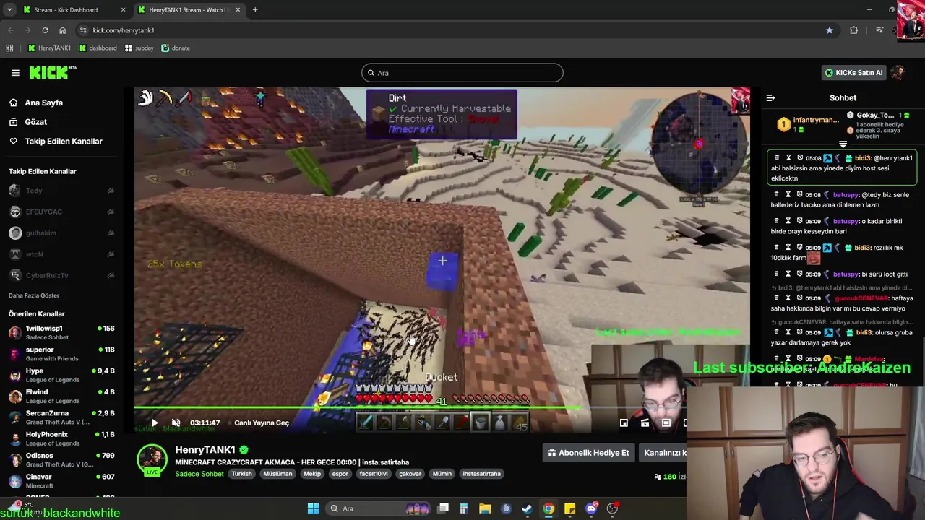Screen dimensions: 925x520
Task: Open the HolyPhoenix recommended channel
Action: [61, 438]
